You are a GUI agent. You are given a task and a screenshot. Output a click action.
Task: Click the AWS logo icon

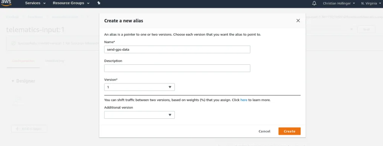(x=6, y=3)
